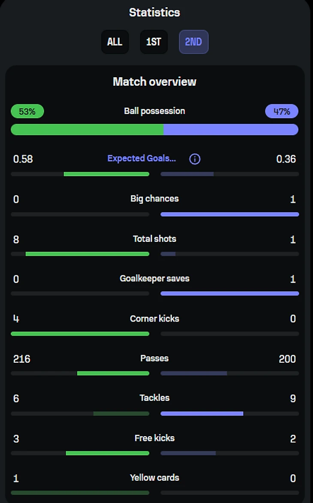This screenshot has width=313, height=503.
Task: Click the Ball possession label
Action: (154, 111)
